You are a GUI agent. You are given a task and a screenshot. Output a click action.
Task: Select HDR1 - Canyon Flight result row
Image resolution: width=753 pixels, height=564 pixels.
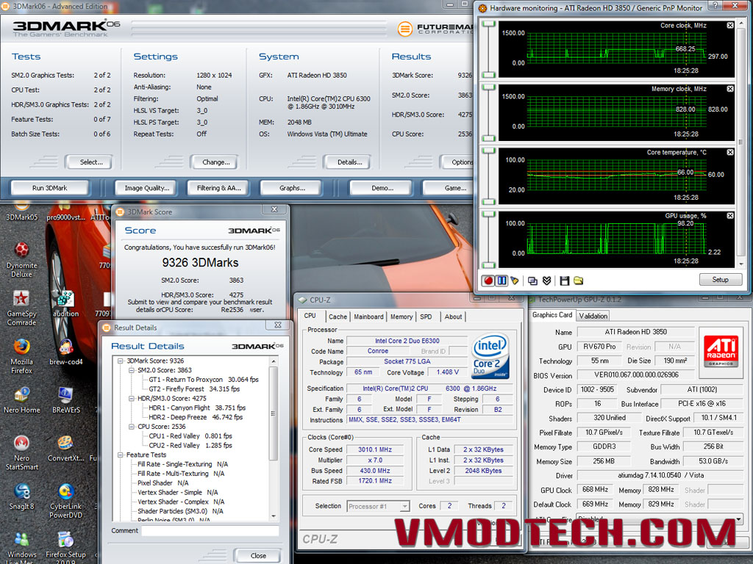tap(197, 408)
